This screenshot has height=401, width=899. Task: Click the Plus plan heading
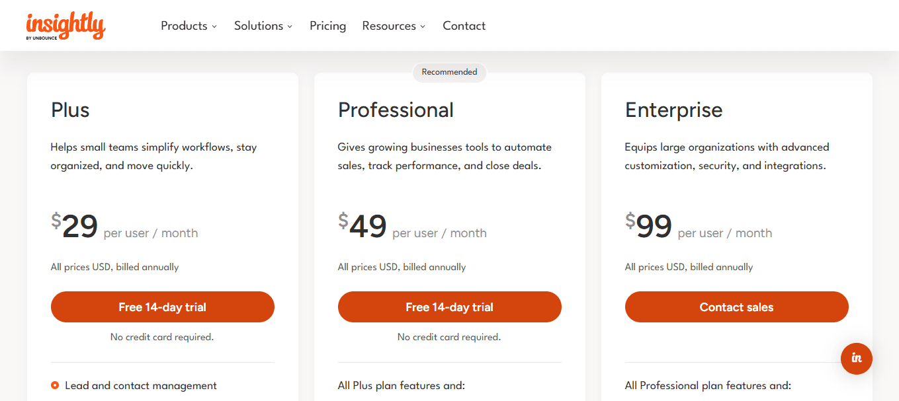click(x=70, y=110)
